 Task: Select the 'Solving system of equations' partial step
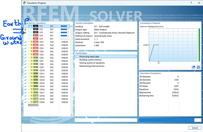coord(92,63)
